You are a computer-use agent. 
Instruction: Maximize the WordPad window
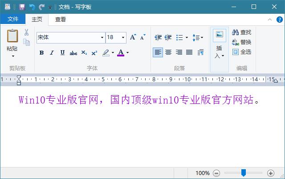click(254, 7)
